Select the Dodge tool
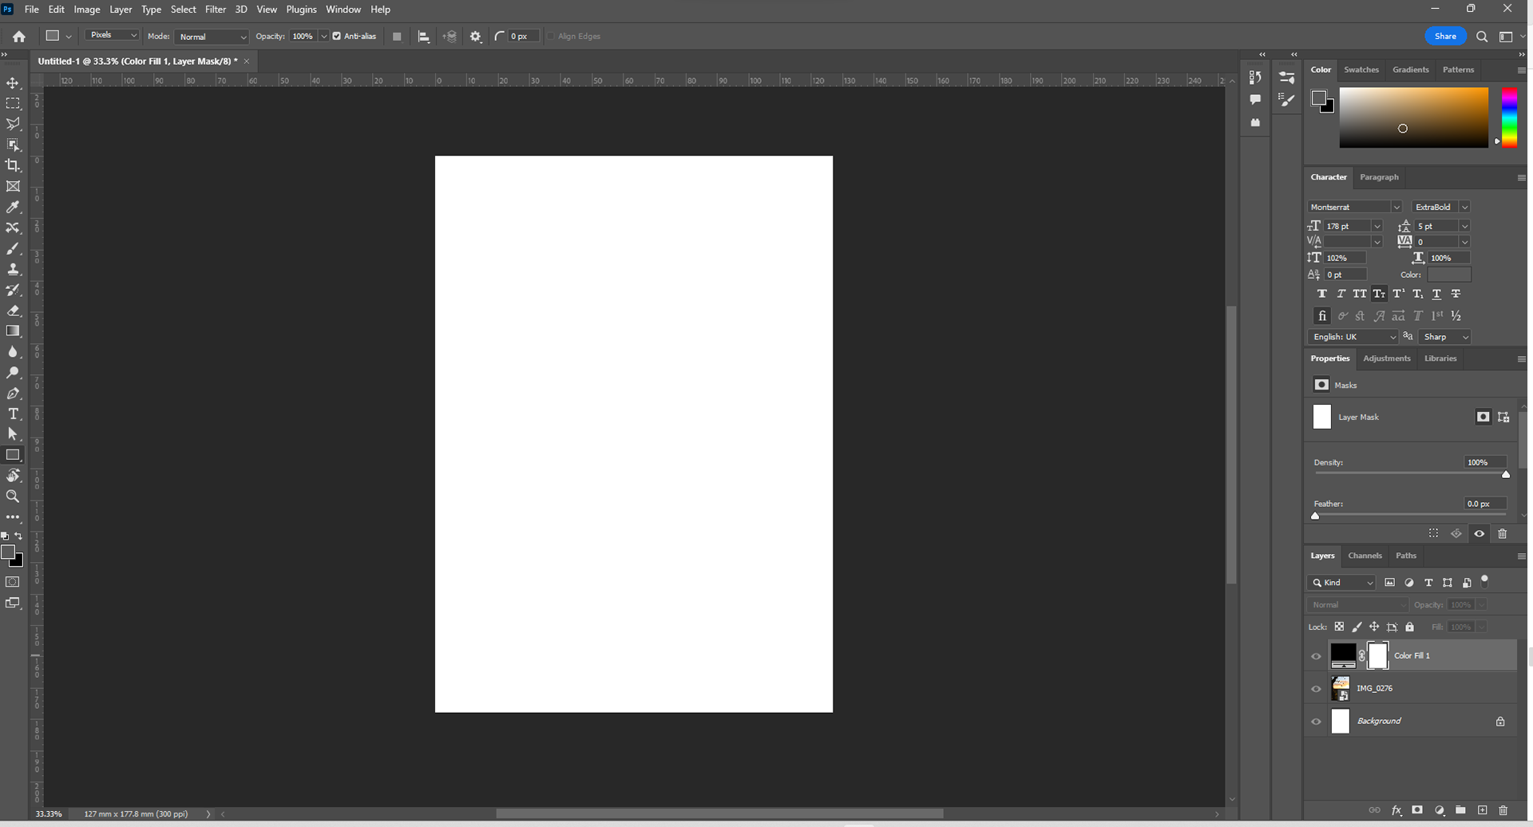 point(13,373)
